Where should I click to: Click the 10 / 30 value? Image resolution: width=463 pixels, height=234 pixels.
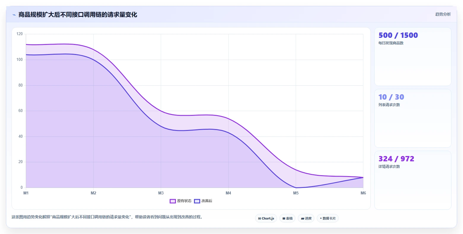pos(391,97)
